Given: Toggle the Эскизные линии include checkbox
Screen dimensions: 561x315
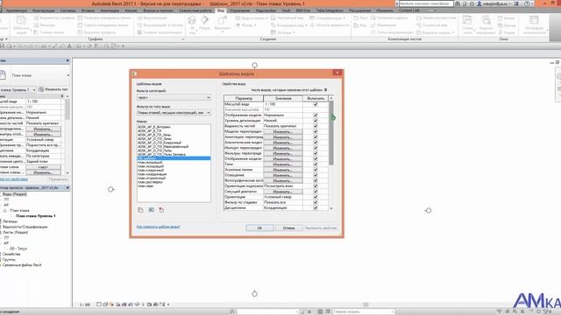Looking at the screenshot, I should (316, 170).
